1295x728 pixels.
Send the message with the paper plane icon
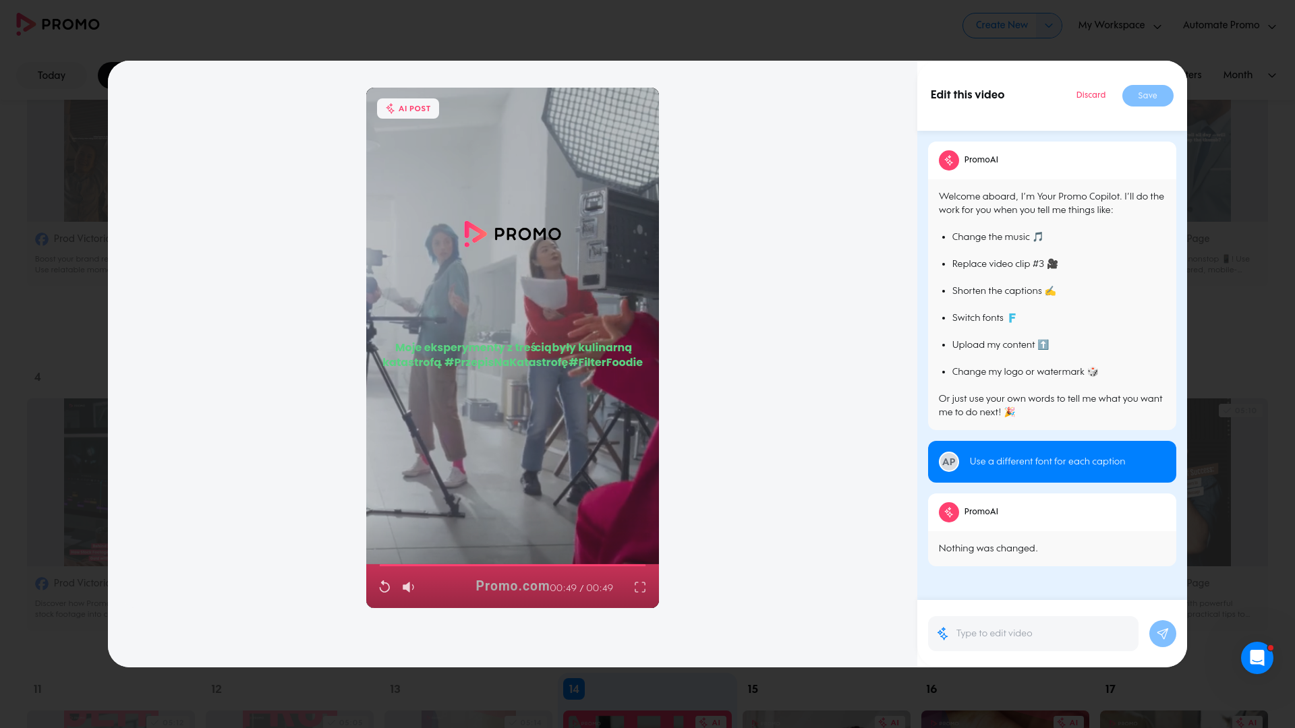pyautogui.click(x=1163, y=634)
